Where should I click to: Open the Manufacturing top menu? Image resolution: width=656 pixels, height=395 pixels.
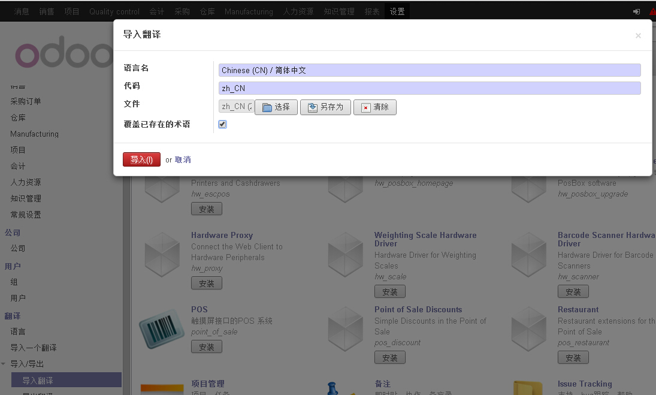pos(249,11)
